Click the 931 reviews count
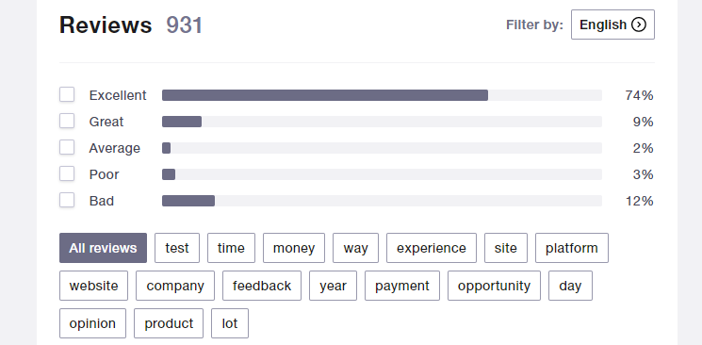702x345 pixels. click(x=185, y=25)
